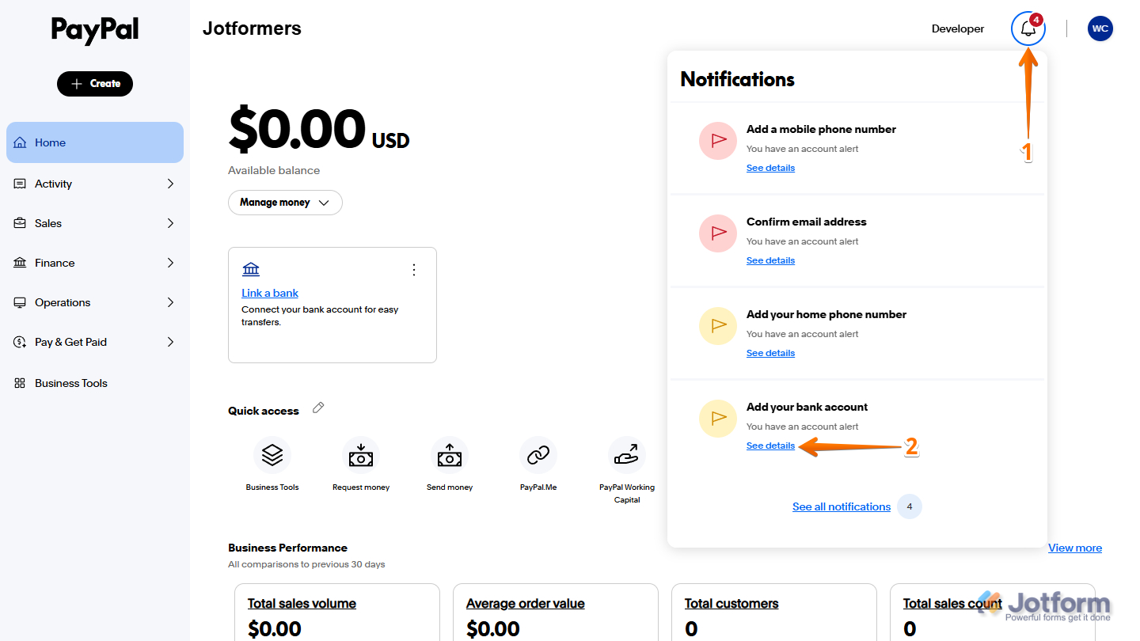Open the three-dot menu on the bank card
Viewport: 1140px width, 641px height.
click(x=413, y=269)
